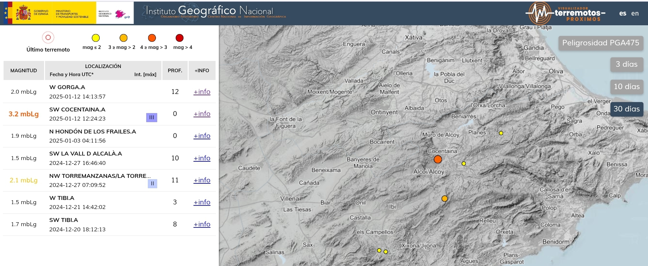Open +info for SW TIBI.A earthquake
The width and height of the screenshot is (648, 266).
point(202,224)
